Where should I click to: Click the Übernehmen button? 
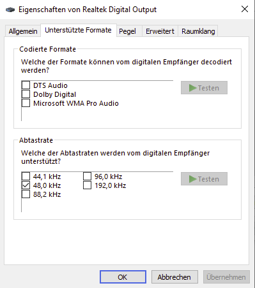tap(226, 277)
